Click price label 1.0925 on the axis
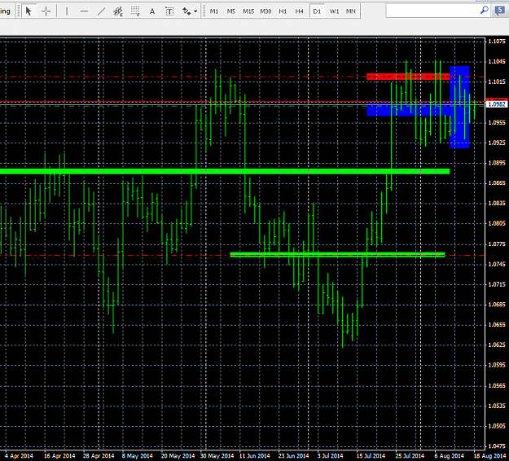The image size is (509, 461). pyautogui.click(x=497, y=143)
